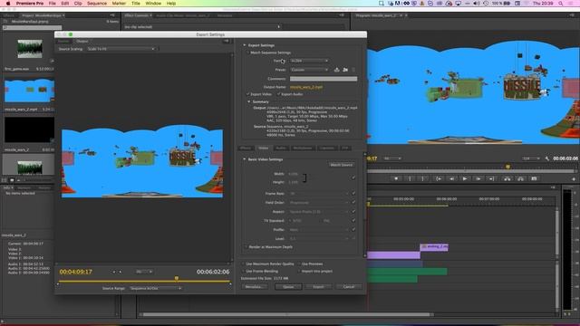
Task: Click the Export button
Action: 318,287
